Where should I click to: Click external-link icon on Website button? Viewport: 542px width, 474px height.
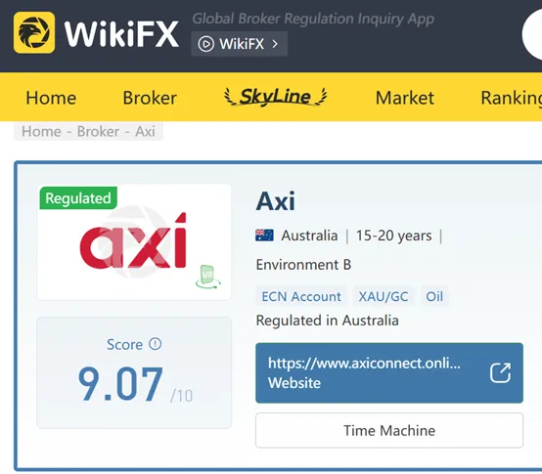[x=500, y=373]
